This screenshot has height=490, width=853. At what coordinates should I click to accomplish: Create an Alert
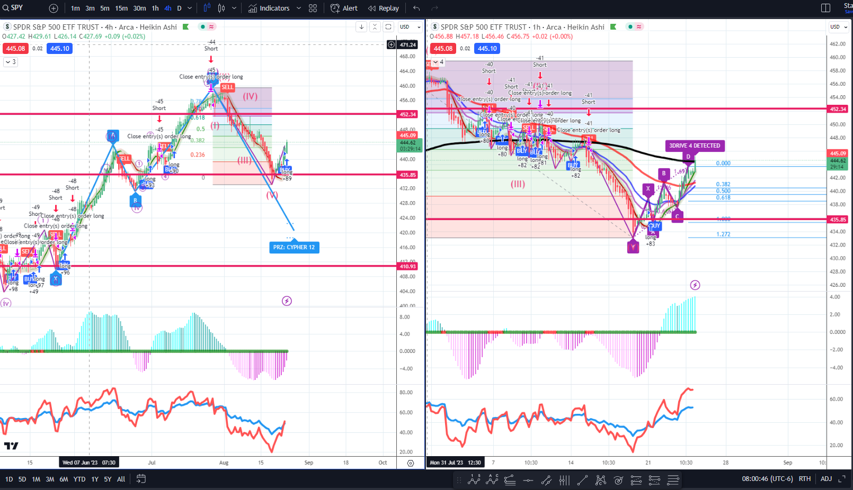click(x=344, y=8)
